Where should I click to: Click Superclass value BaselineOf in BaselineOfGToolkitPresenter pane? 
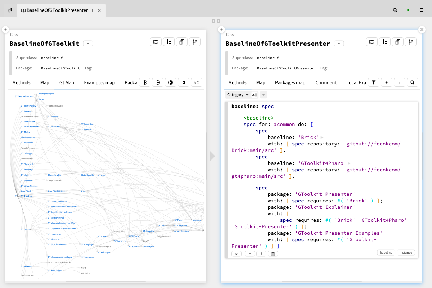(268, 58)
